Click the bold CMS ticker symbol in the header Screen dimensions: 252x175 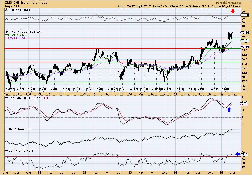click(x=8, y=3)
